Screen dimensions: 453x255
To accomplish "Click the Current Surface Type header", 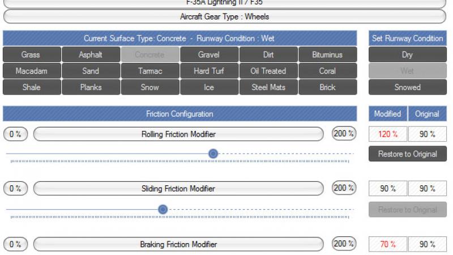I will click(x=180, y=38).
